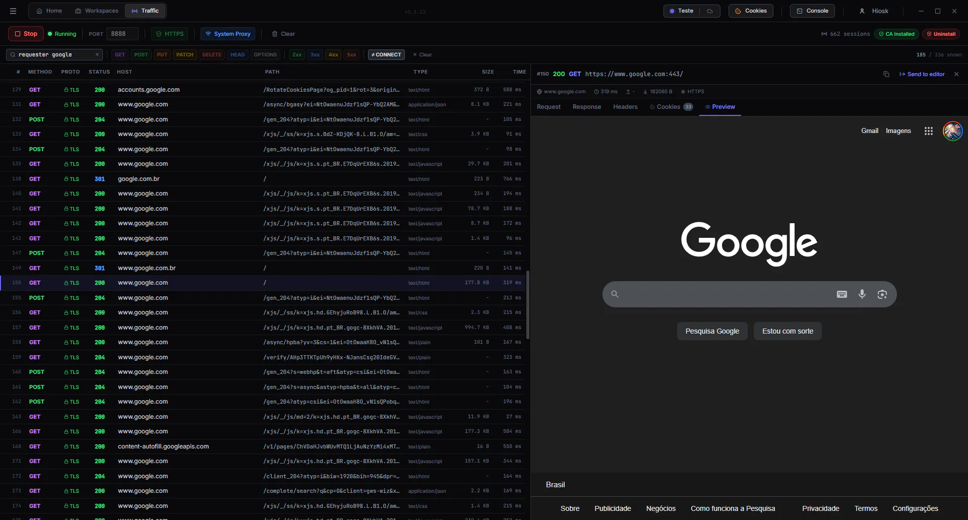Viewport: 968px width, 520px height.
Task: Click the Pesquisa Google button
Action: pyautogui.click(x=712, y=331)
